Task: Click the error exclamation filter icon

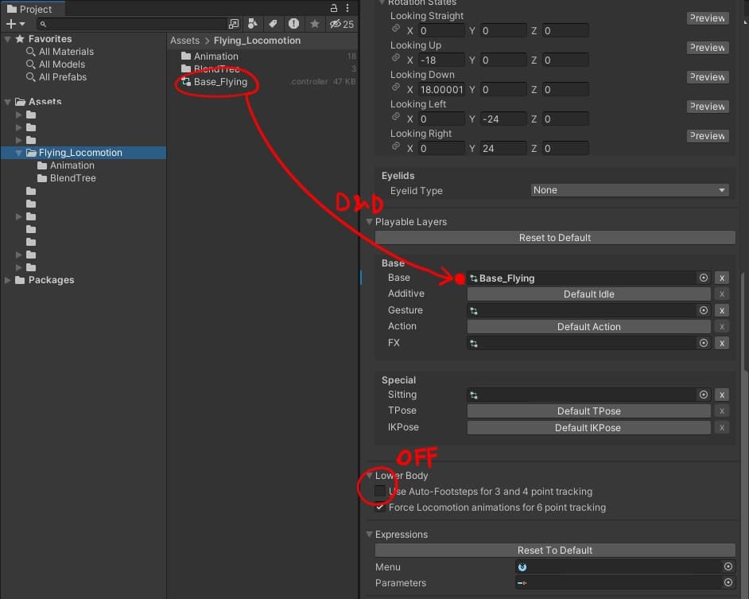Action: pos(294,24)
